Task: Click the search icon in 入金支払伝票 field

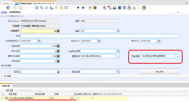Action: (x=118, y=51)
